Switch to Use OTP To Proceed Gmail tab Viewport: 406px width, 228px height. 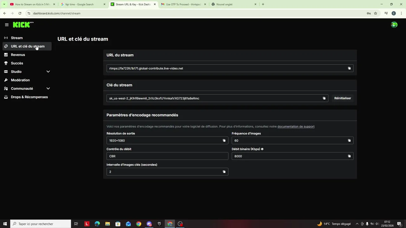click(183, 4)
